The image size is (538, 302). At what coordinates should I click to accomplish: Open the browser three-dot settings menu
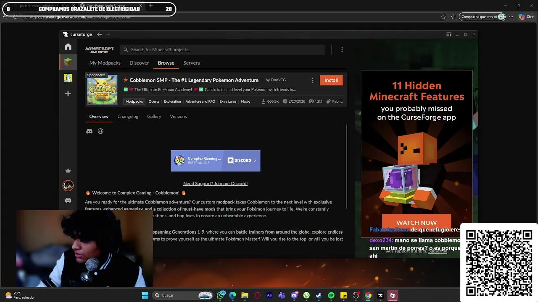tap(511, 17)
